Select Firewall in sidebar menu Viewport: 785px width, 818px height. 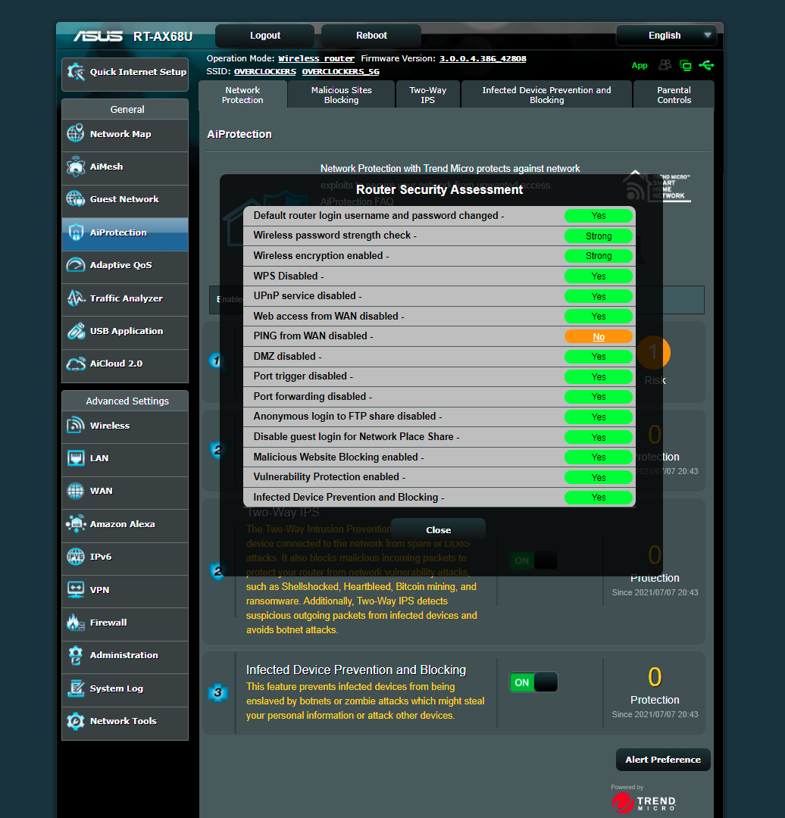pyautogui.click(x=125, y=623)
